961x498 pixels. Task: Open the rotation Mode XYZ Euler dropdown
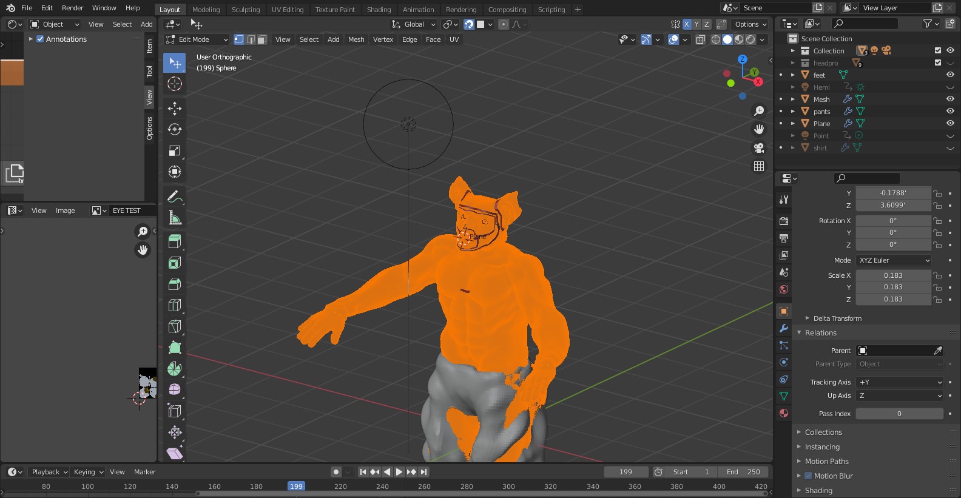point(894,260)
